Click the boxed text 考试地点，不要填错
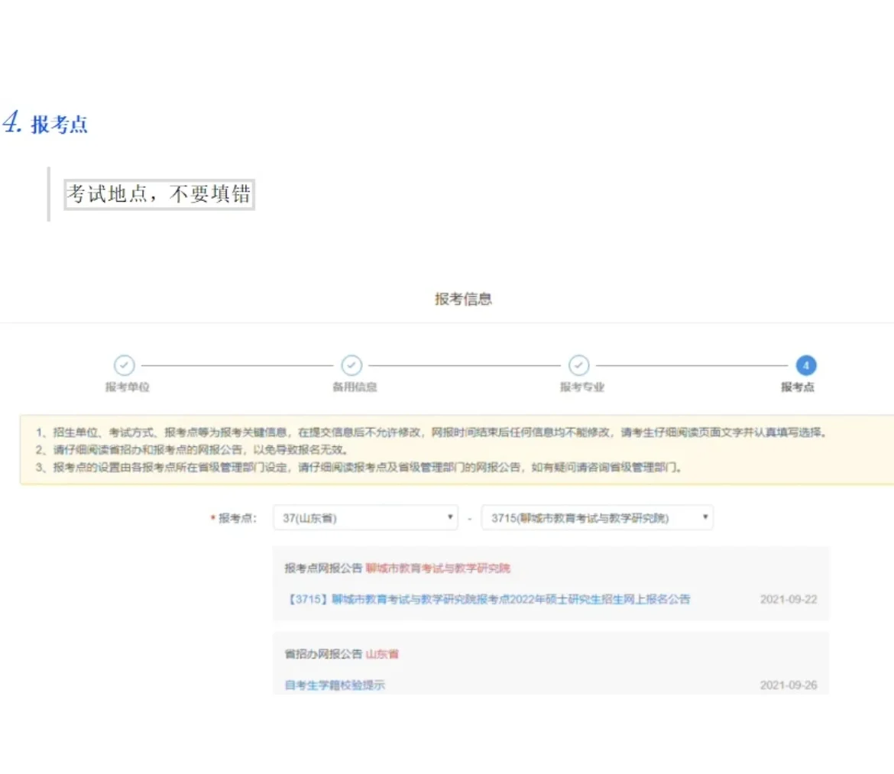 click(x=159, y=193)
